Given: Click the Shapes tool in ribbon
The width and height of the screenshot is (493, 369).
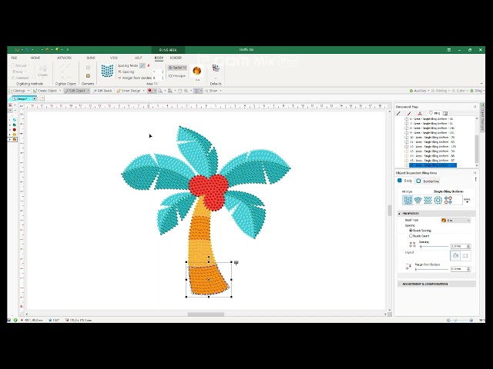Looking at the screenshot, I should [42, 71].
